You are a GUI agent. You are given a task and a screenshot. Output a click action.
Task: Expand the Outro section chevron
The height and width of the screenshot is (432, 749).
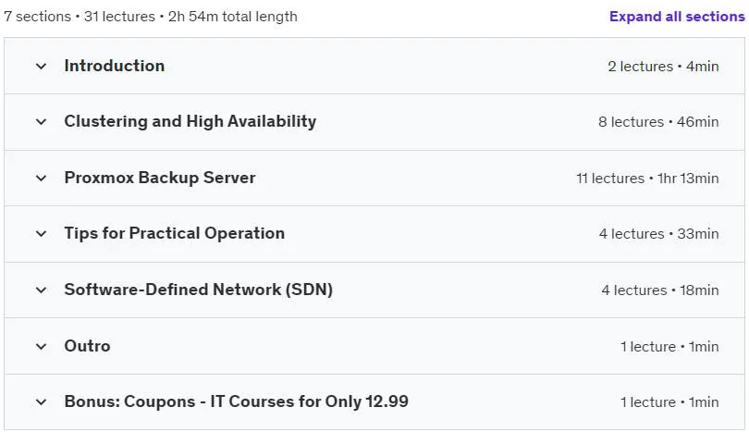(41, 347)
